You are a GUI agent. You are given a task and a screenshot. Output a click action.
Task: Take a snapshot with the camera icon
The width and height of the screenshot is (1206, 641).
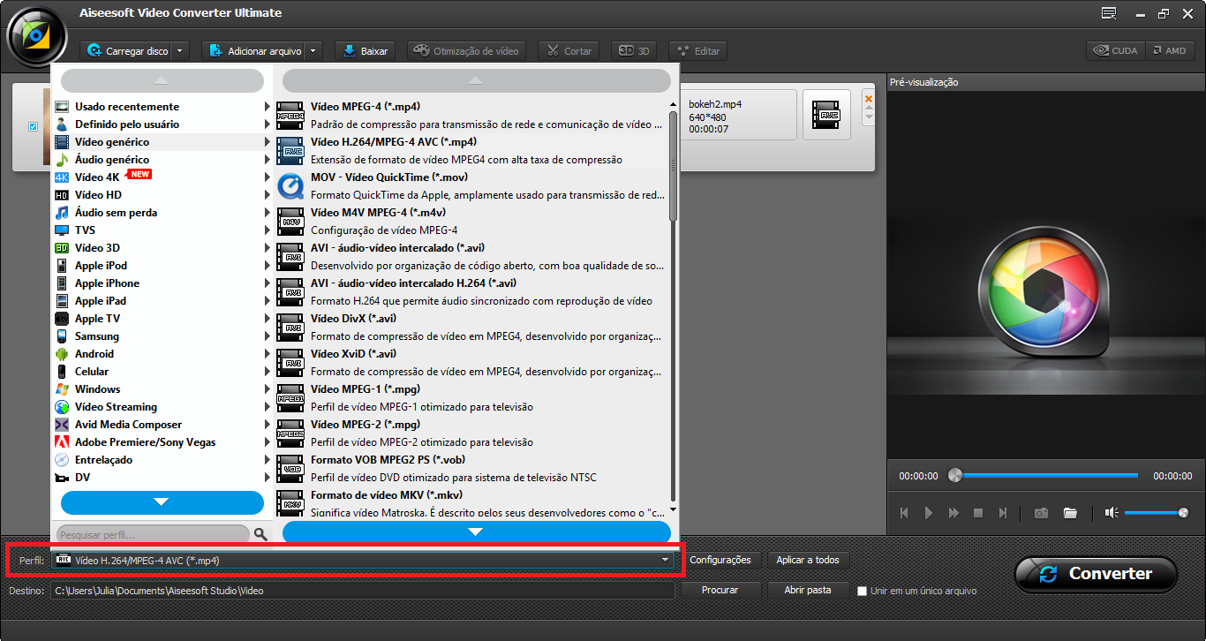pos(1041,512)
